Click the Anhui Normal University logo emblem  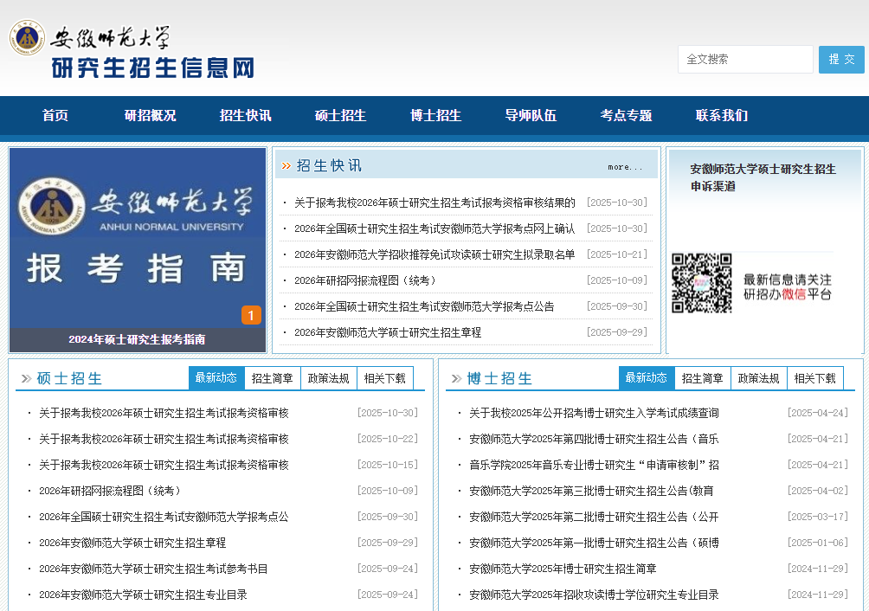[28, 38]
